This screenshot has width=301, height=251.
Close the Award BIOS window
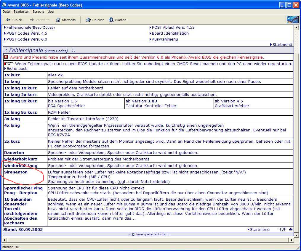[x=296, y=5]
